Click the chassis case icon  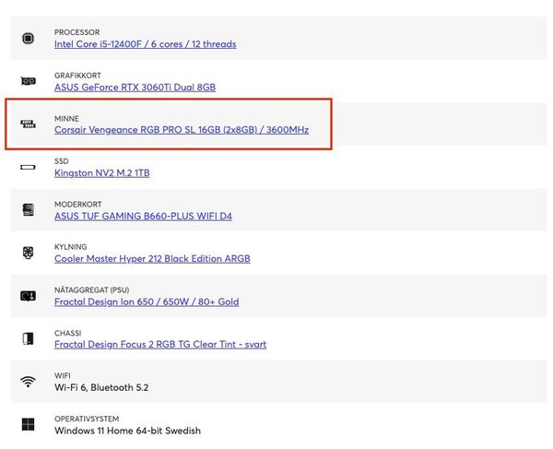[28, 338]
